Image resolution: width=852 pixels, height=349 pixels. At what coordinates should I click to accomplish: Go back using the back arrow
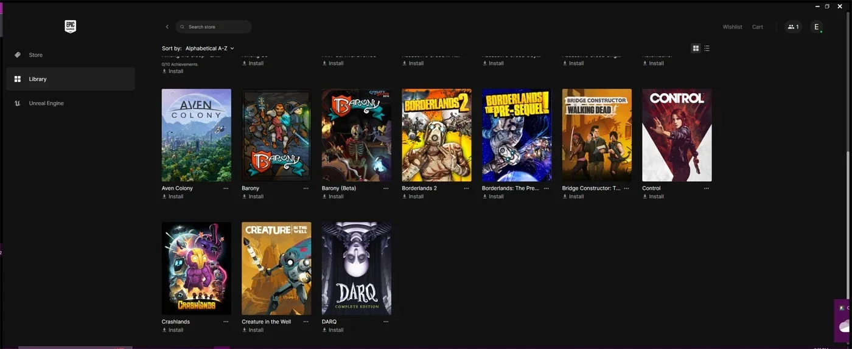coord(167,27)
